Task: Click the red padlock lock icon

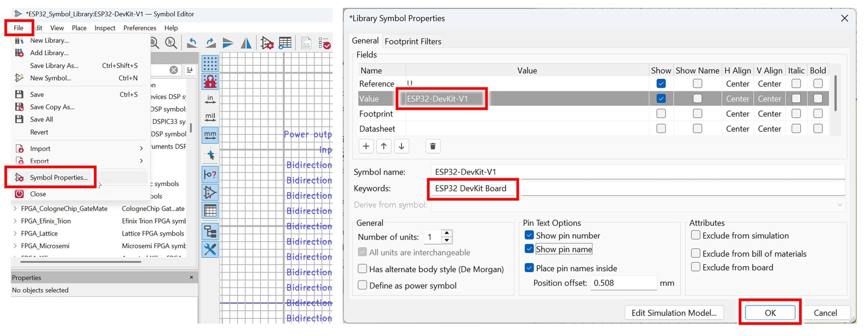Action: [x=210, y=81]
